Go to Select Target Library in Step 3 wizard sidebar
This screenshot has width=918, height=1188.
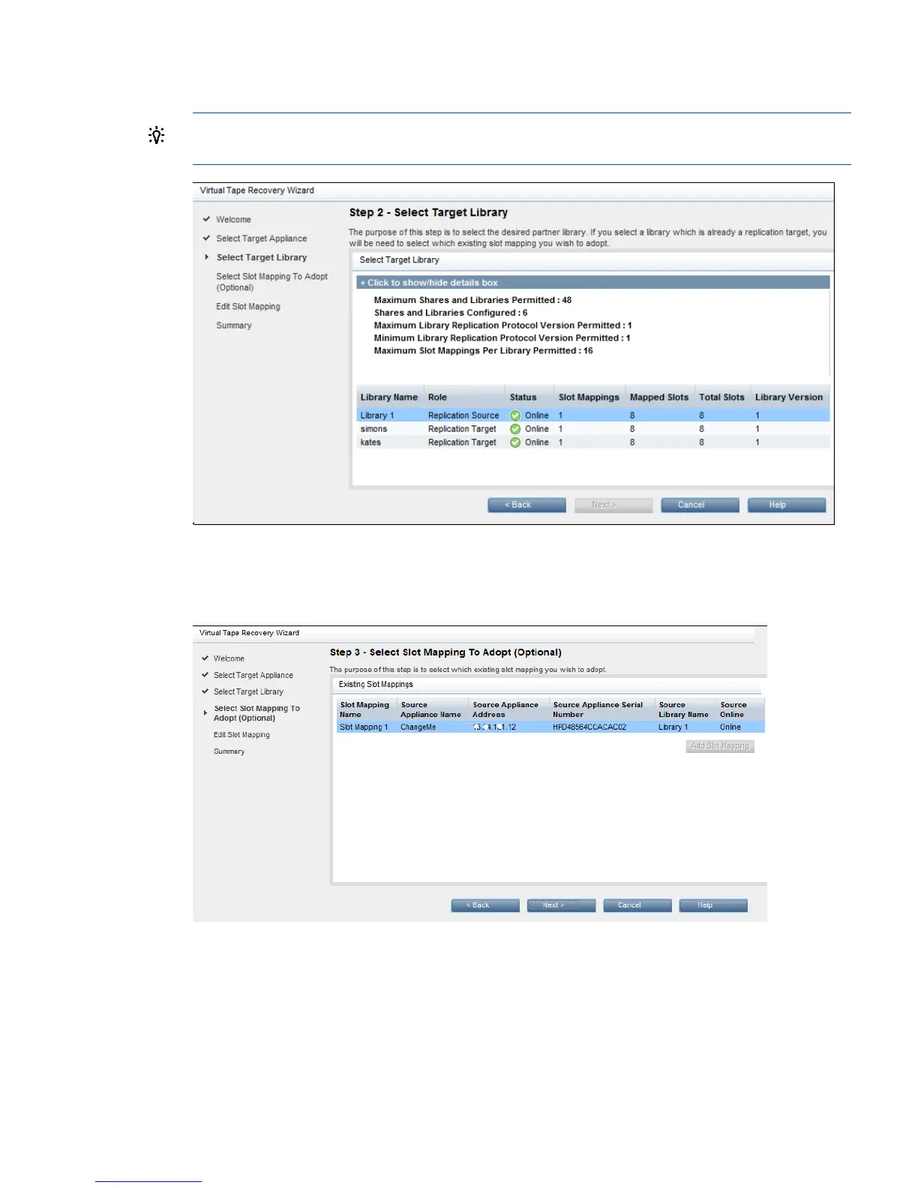point(248,691)
